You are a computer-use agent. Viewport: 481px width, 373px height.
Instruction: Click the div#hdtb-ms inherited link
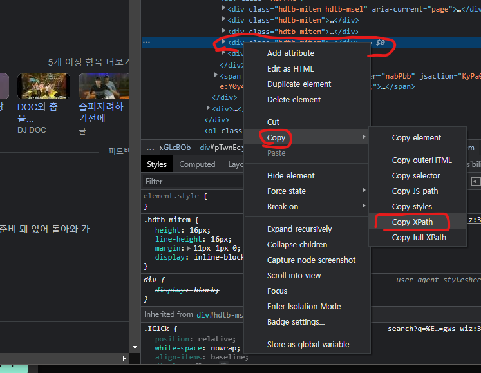[x=220, y=315]
